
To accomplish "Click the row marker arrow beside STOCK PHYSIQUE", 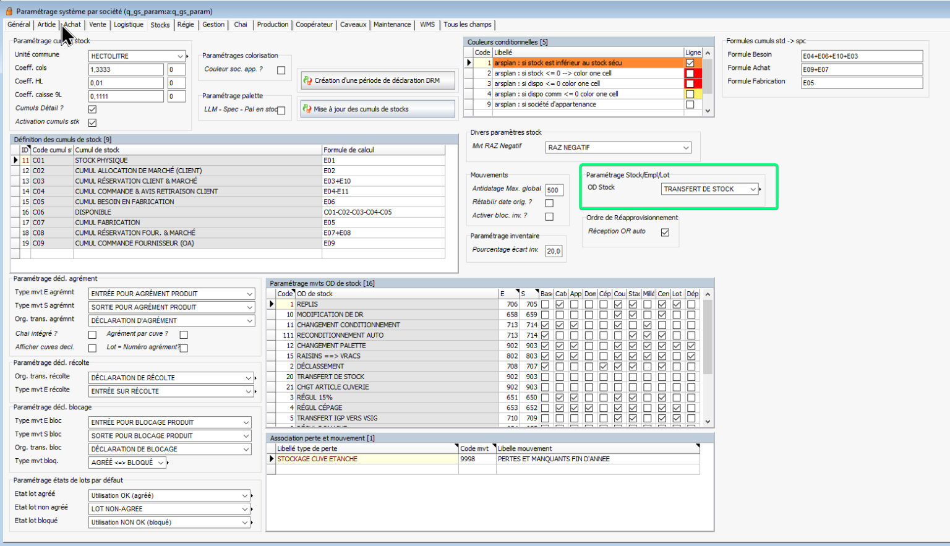I will pyautogui.click(x=15, y=160).
